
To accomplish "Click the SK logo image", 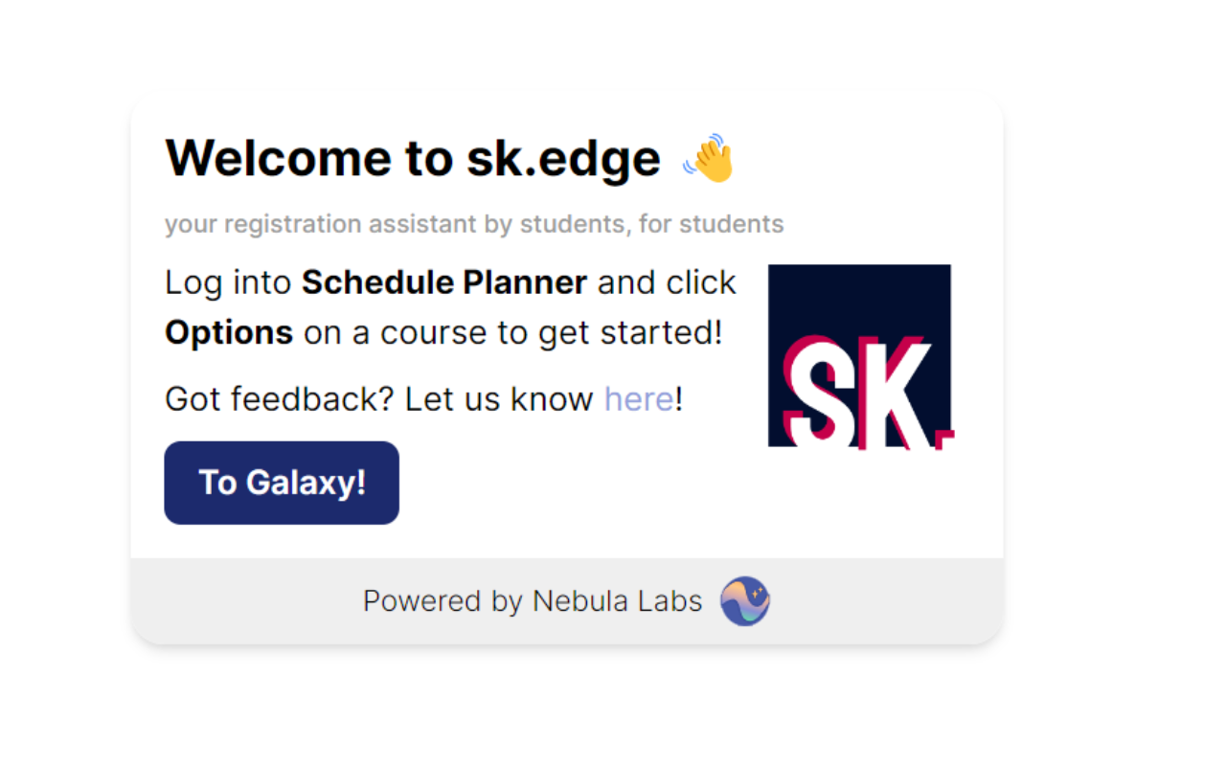I will (x=859, y=354).
